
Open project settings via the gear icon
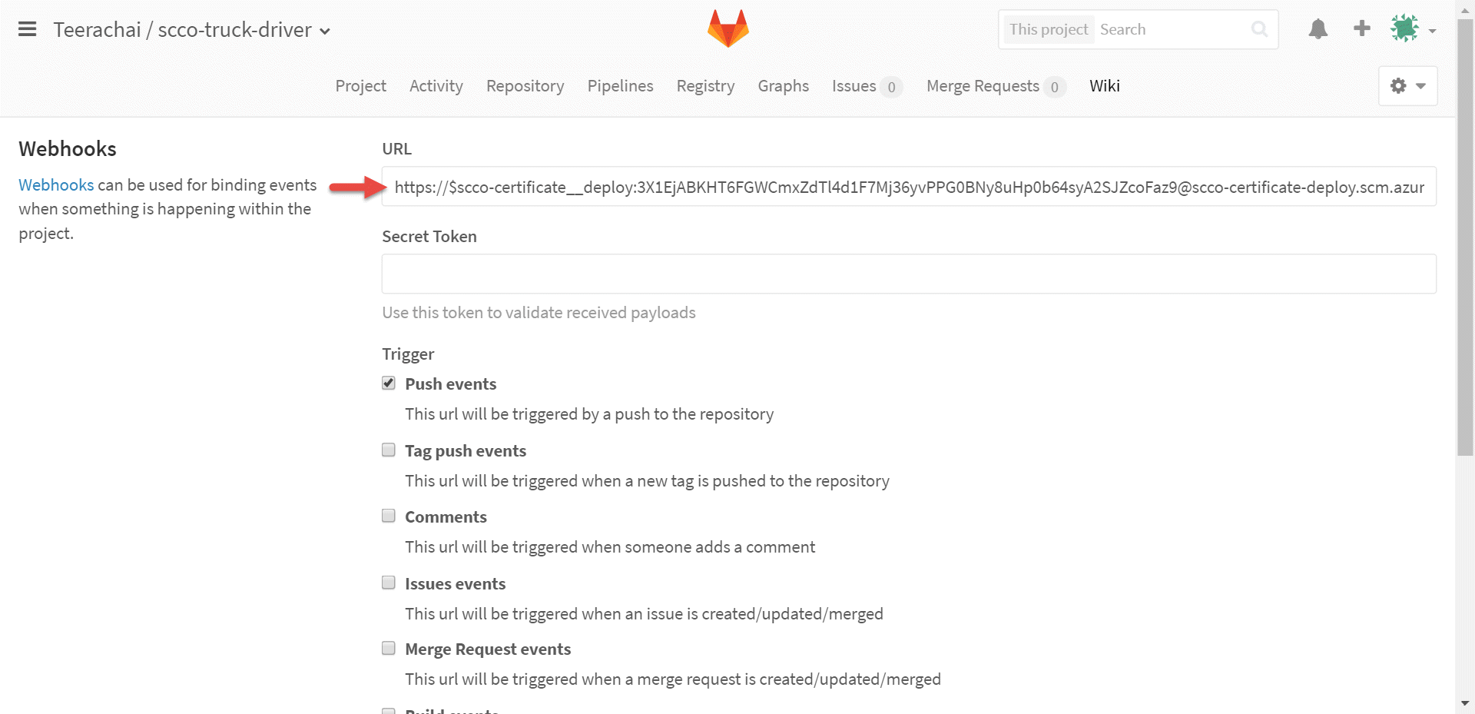pos(1398,85)
